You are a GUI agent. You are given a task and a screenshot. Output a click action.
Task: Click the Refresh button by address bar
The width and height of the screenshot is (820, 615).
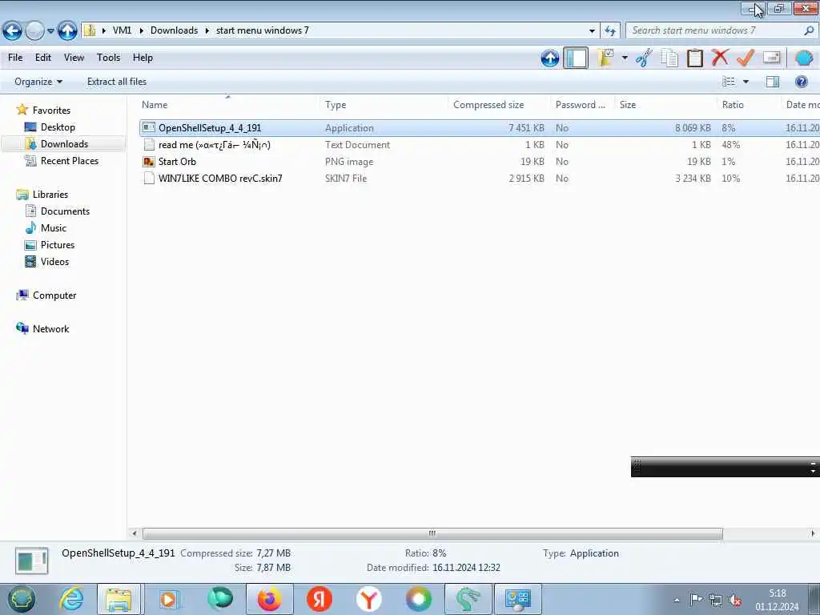pyautogui.click(x=610, y=31)
